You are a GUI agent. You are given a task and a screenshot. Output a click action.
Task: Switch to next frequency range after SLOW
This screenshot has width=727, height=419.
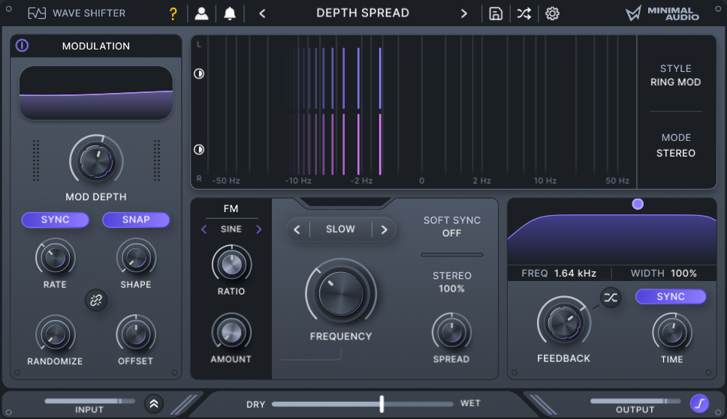tap(384, 229)
